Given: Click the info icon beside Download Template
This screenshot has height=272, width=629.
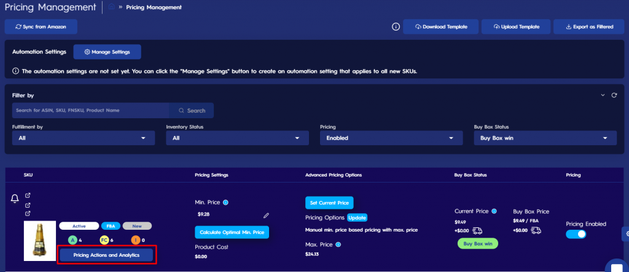Looking at the screenshot, I should click(396, 27).
